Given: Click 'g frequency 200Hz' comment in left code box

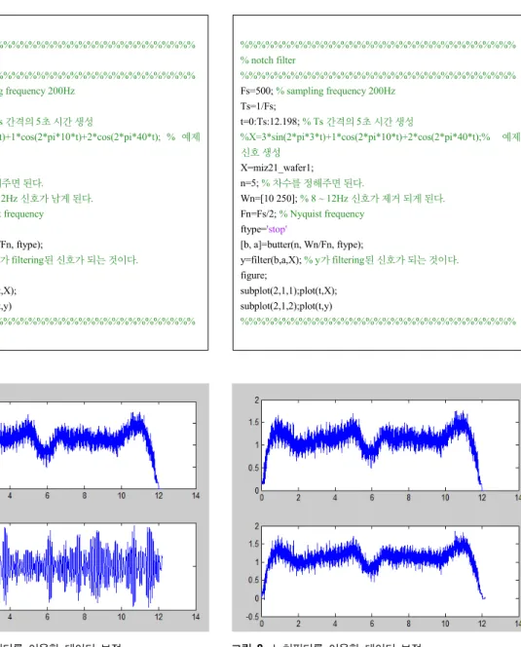Looking at the screenshot, I should (x=38, y=91).
